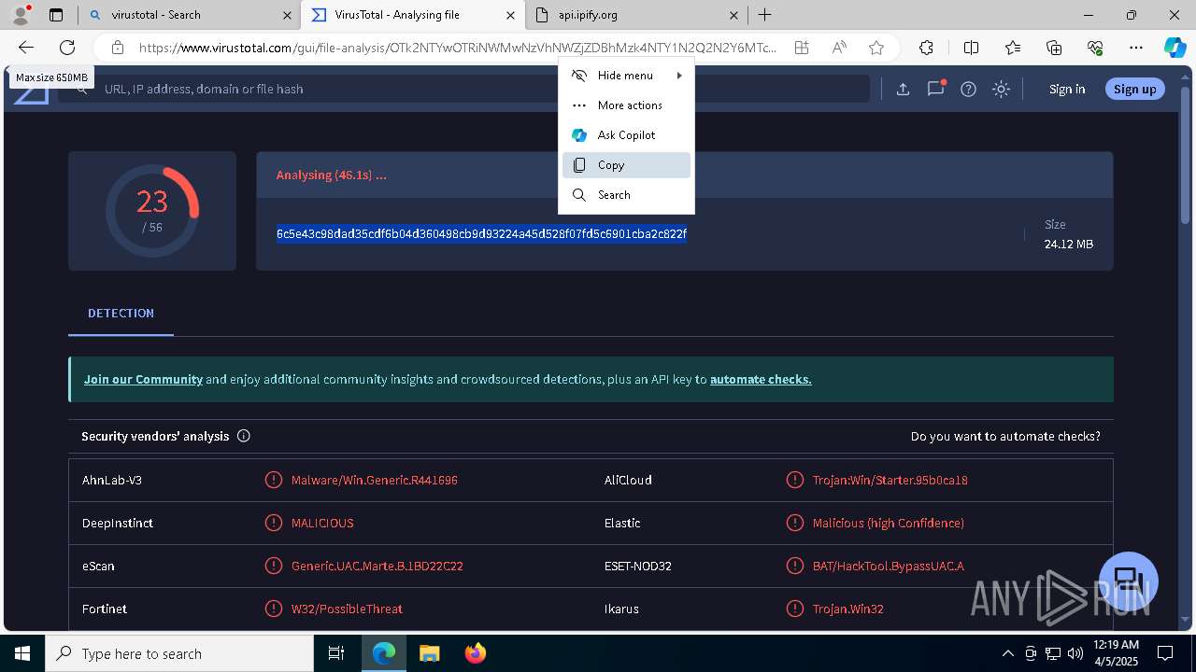Choose Copy from the context menu
The image size is (1196, 672).
click(626, 165)
